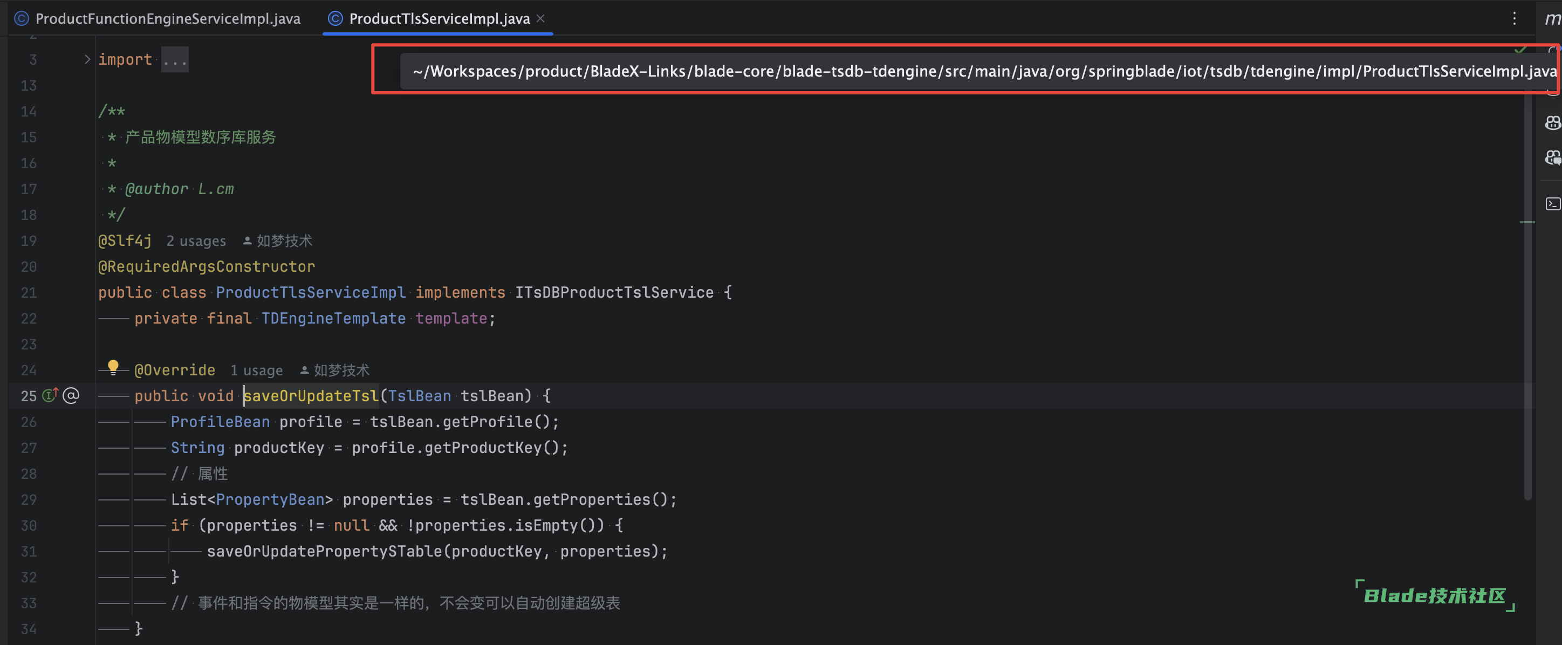The width and height of the screenshot is (1562, 645).
Task: Click the @ gutter icon on line 25
Action: pyautogui.click(x=71, y=396)
